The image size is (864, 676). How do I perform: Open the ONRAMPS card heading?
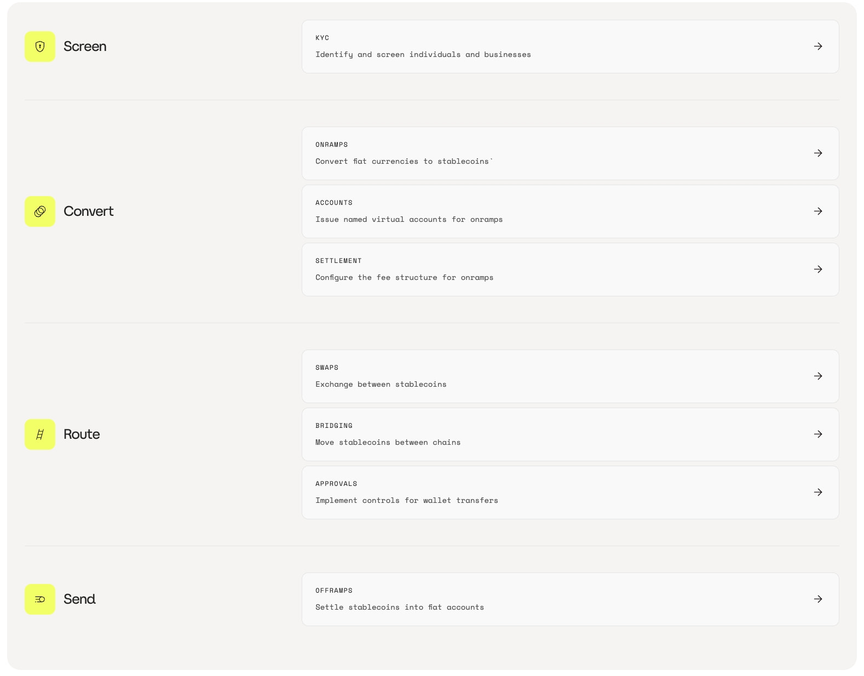(331, 145)
